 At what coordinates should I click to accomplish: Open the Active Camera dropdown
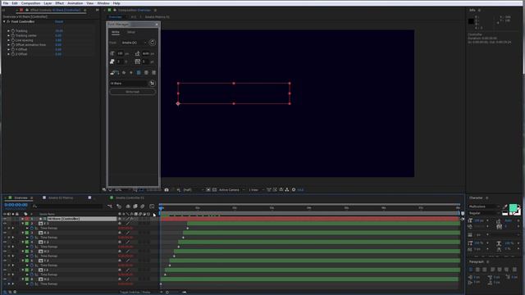tap(231, 190)
